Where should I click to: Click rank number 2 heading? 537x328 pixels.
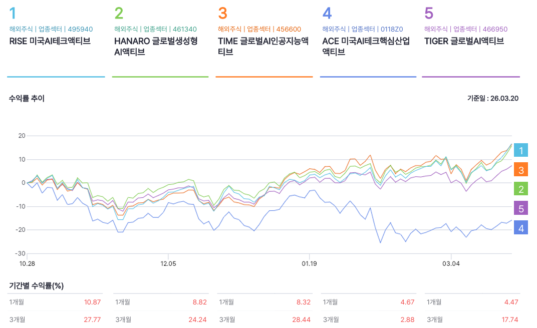(x=119, y=14)
